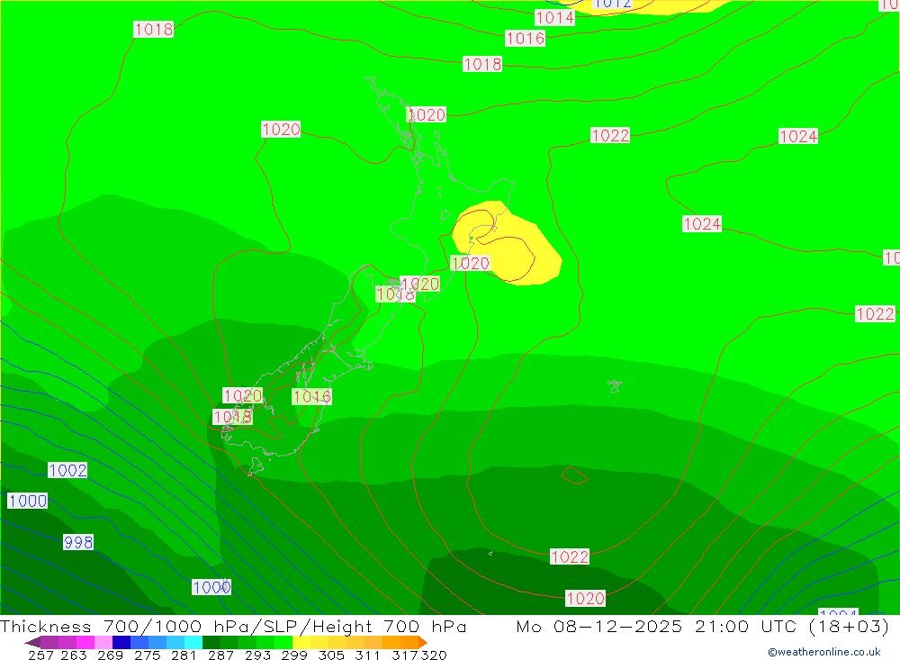Pick the orange right arrow of the legend
Screen dimensions: 900x660
click(x=423, y=642)
